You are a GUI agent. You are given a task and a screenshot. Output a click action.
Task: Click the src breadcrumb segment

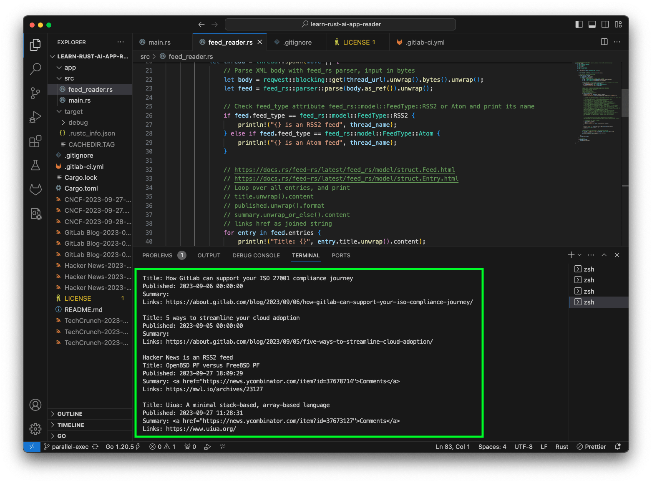145,56
